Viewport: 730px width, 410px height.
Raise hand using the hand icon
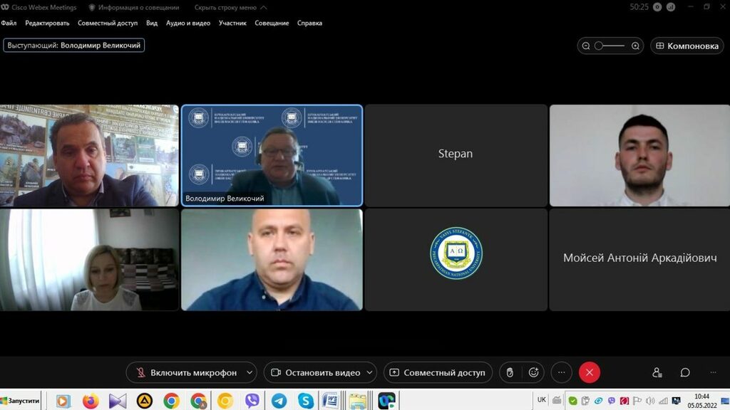pos(510,372)
